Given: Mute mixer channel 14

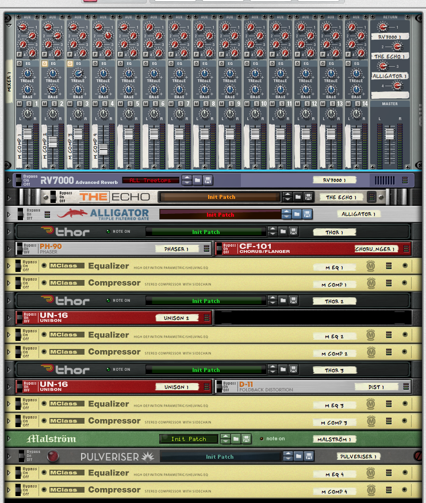Looking at the screenshot, I should point(348,104).
